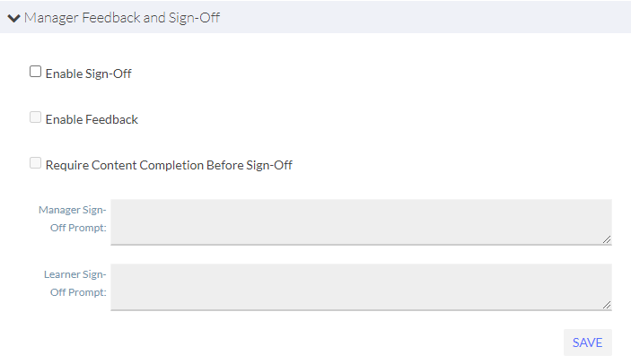Hide the Manager Feedback and Sign-Off panel
The width and height of the screenshot is (631, 364).
[x=13, y=18]
